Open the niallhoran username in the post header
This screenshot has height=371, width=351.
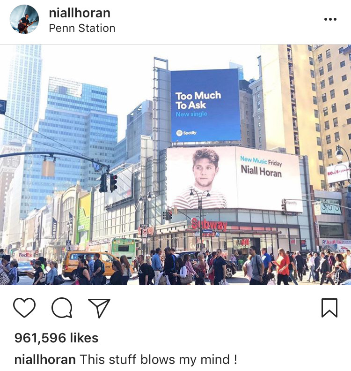[80, 13]
